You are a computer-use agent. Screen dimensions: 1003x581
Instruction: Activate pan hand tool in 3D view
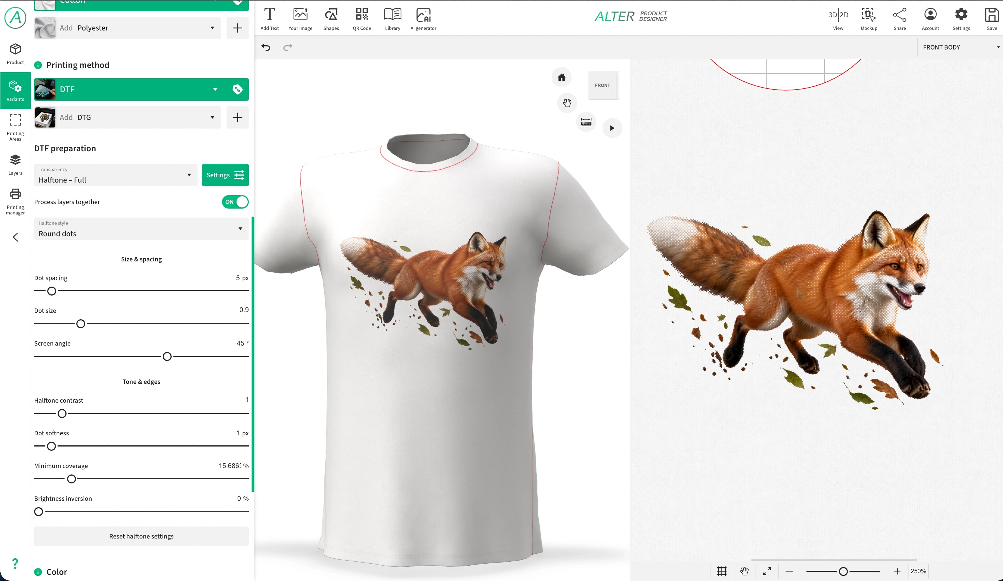[x=567, y=103]
